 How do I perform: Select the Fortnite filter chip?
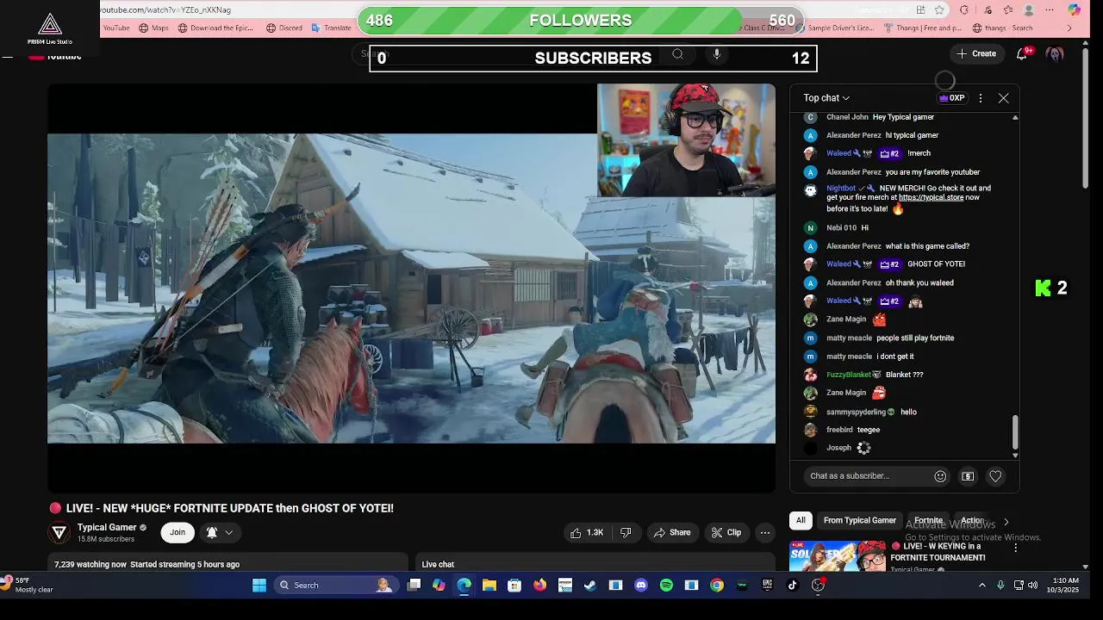[928, 520]
